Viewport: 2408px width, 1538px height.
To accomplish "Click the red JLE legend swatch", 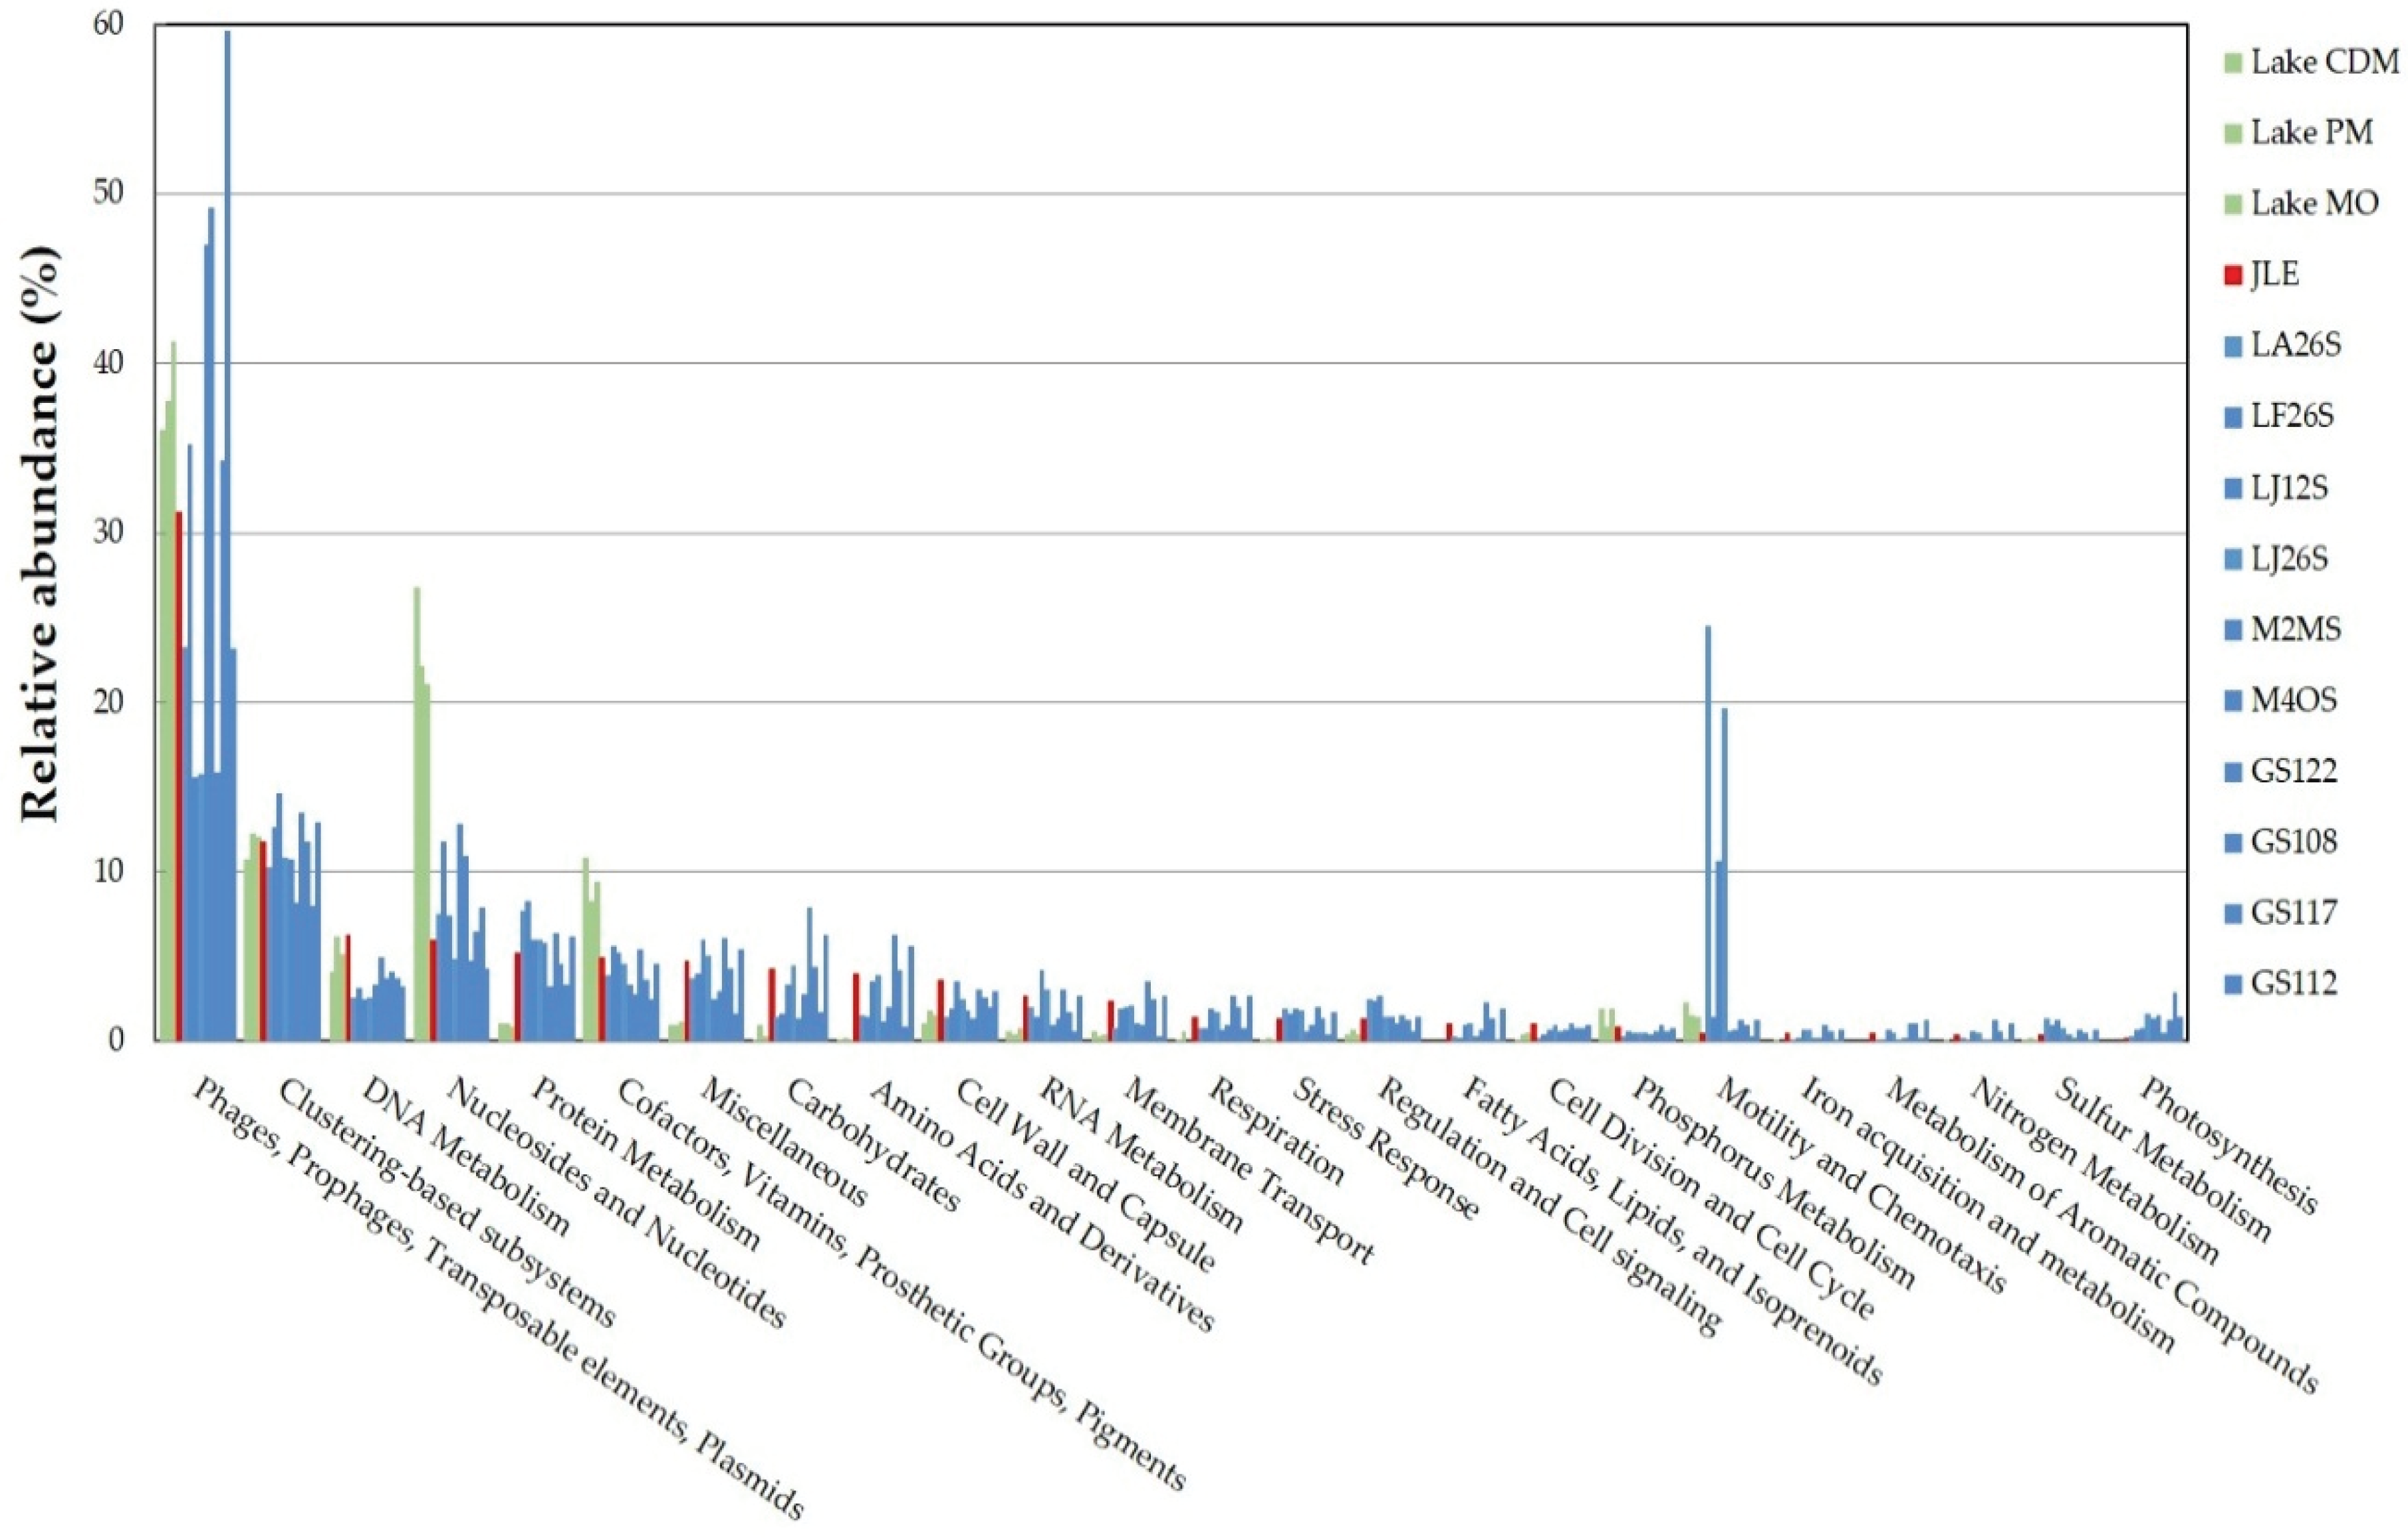I will (2233, 275).
